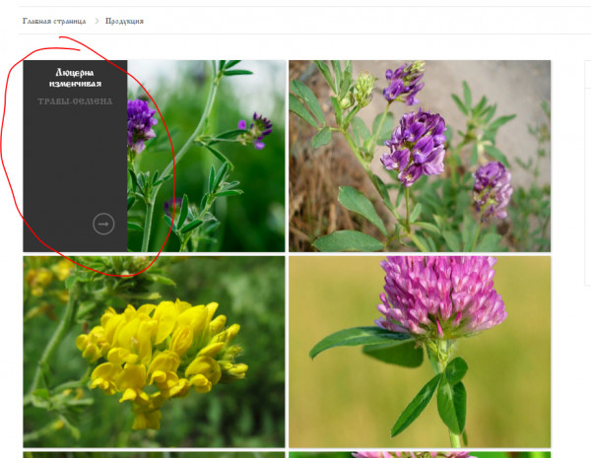This screenshot has width=591, height=458.
Task: Click the purple buds at top-left photo's right edge
Action: click(258, 125)
